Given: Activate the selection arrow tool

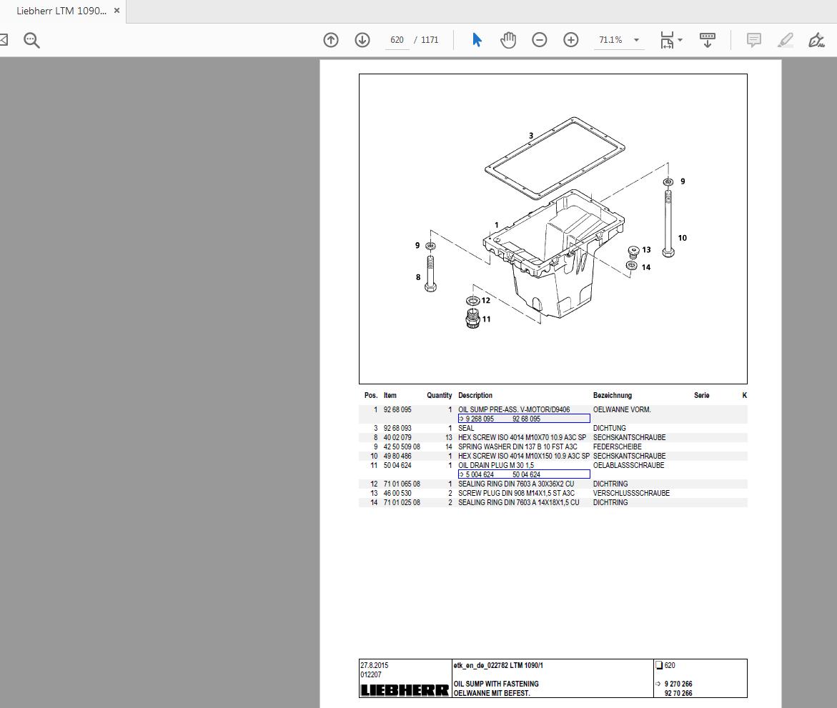Looking at the screenshot, I should 477,40.
